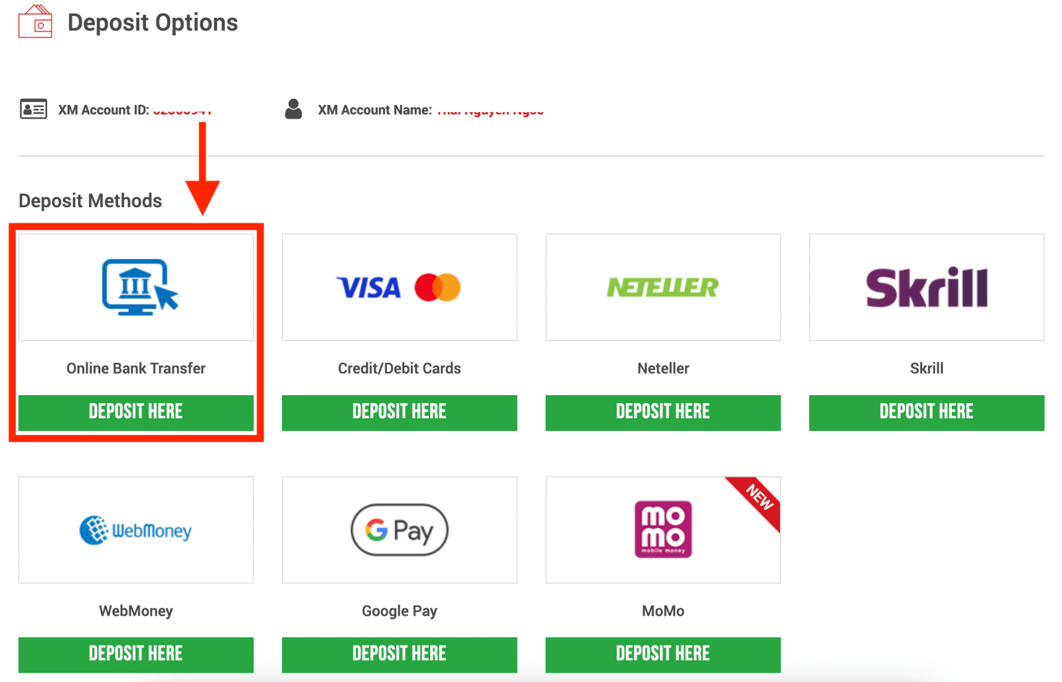Screen dimensions: 1062x682
Task: Click DEPOSIT HERE under Skrill
Action: (926, 412)
